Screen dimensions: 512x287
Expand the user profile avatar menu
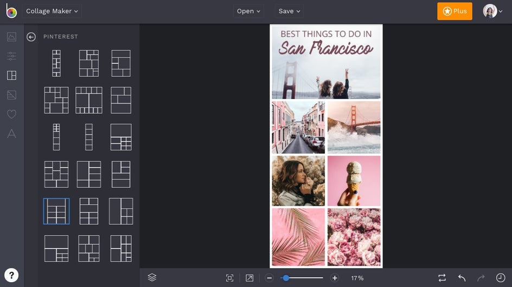492,11
